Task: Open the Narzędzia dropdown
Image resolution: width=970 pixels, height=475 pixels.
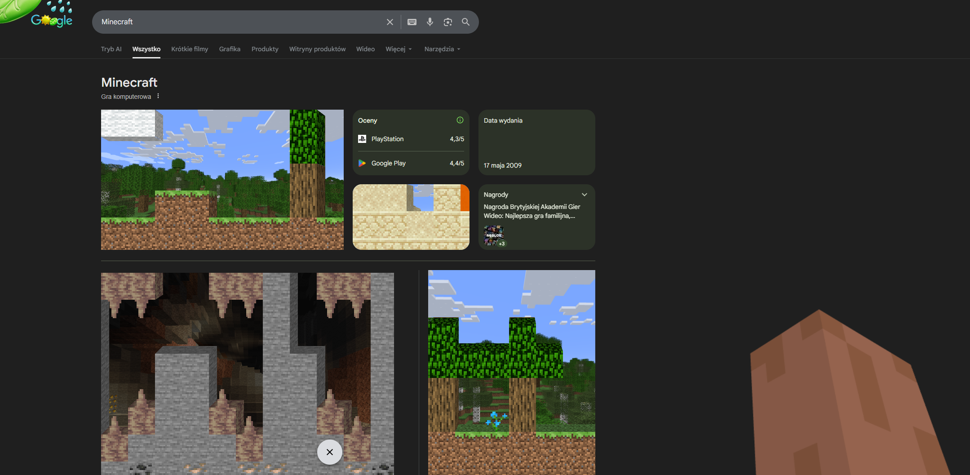Action: (x=442, y=49)
